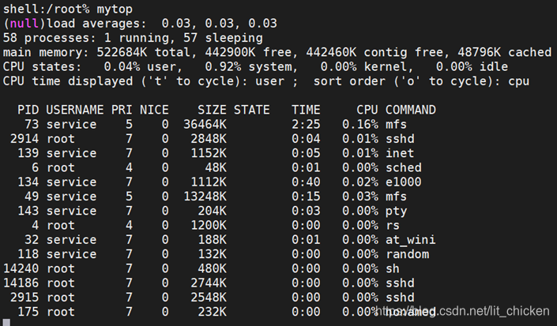The width and height of the screenshot is (557, 326).
Task: Click the PID column header
Action: click(x=28, y=110)
